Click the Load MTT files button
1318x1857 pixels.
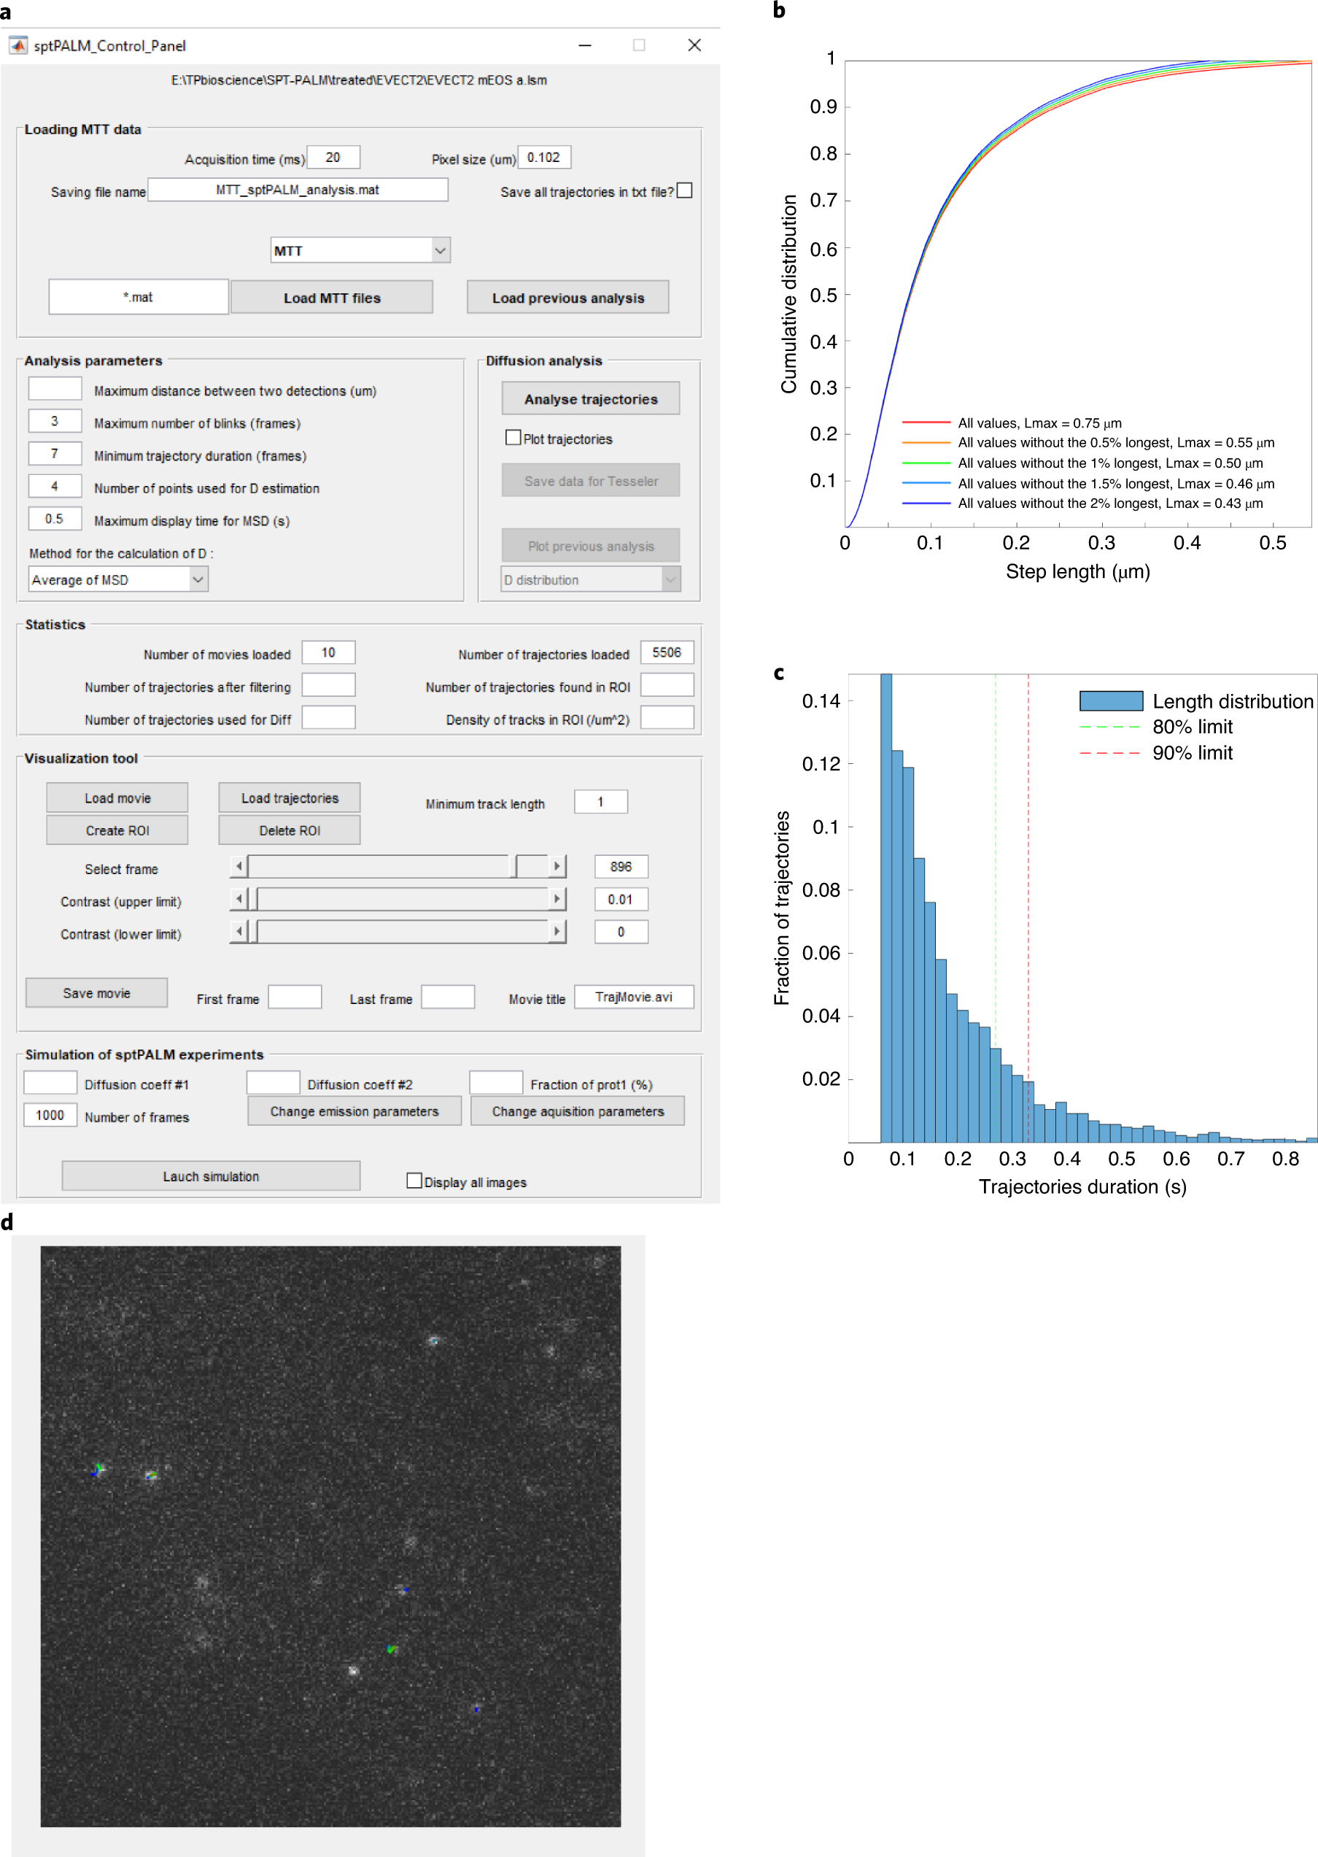332,297
